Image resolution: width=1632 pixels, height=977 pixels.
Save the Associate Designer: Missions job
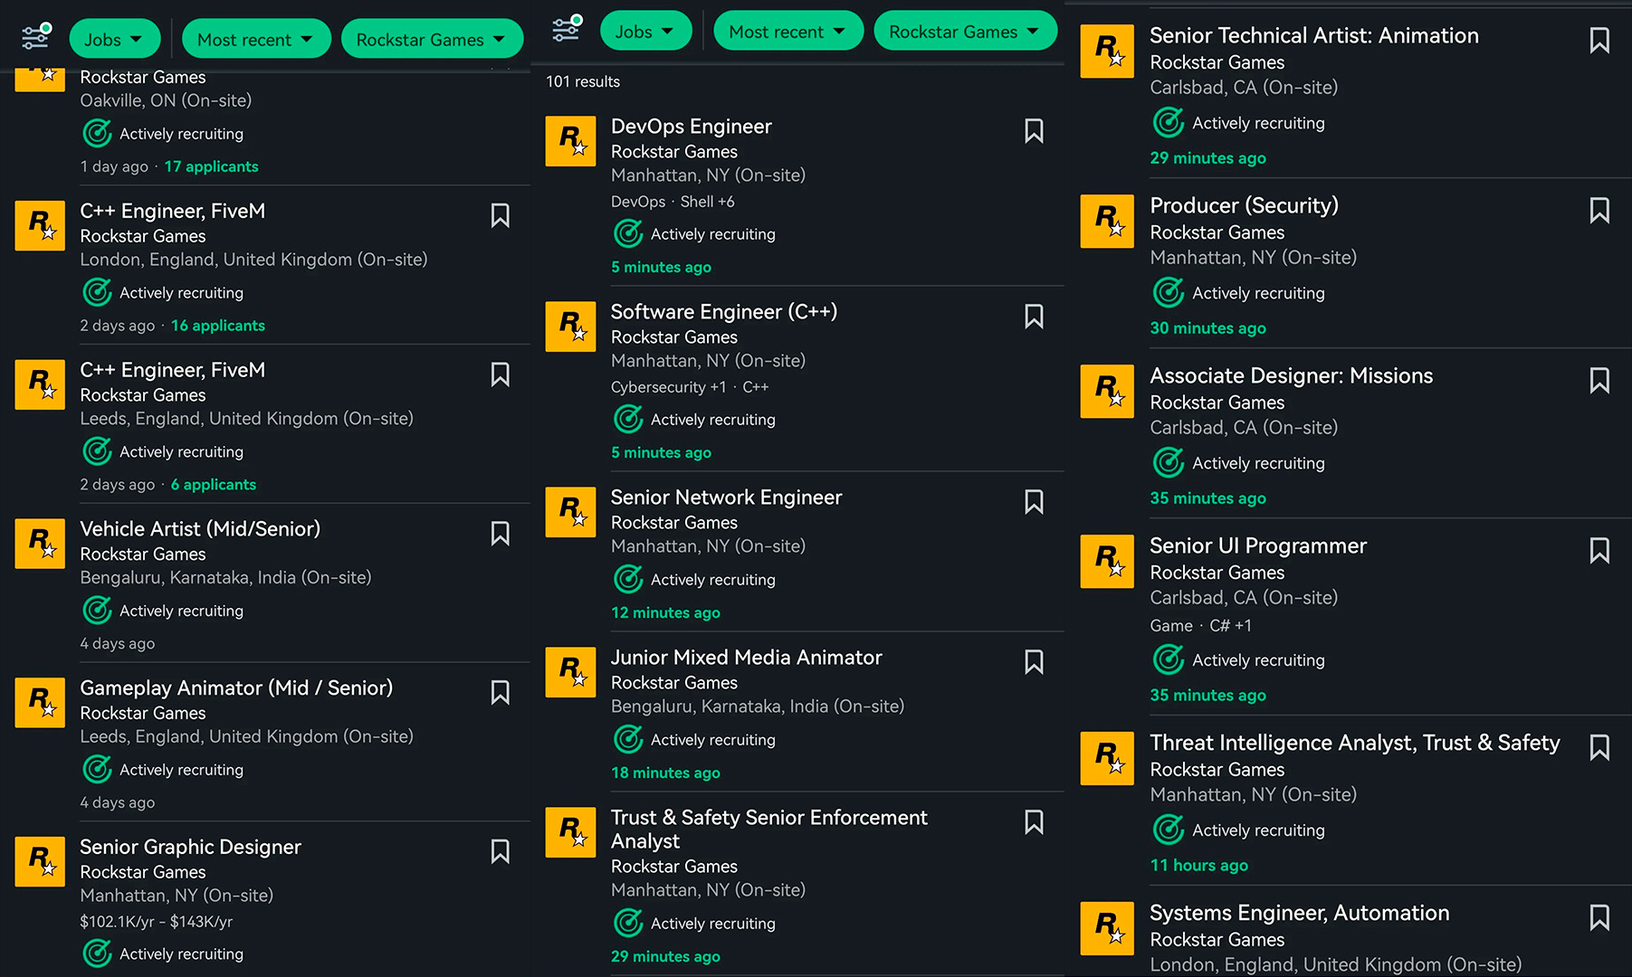(x=1599, y=381)
